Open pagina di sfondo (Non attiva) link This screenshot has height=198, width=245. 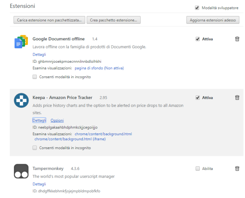coord(99,68)
